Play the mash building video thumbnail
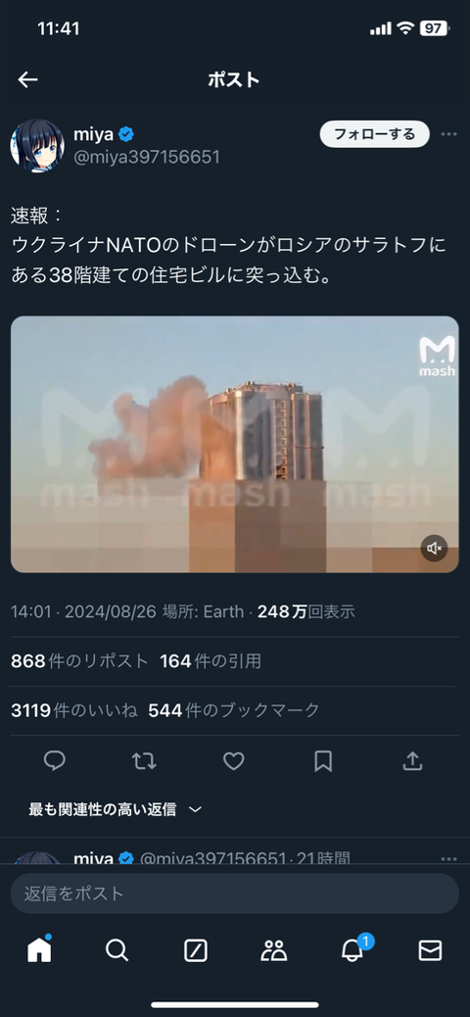 [x=235, y=444]
